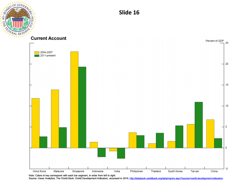Image resolution: width=233 pixels, height=181 pixels.
Task: Click the Federal Reserve Board seal logo
Action: (x=18, y=19)
